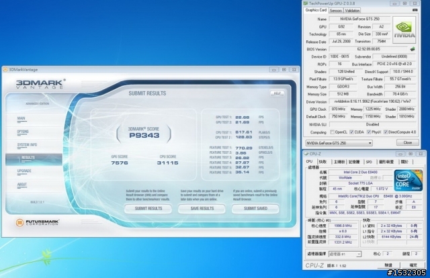Image resolution: width=430 pixels, height=278 pixels.
Task: Click the Submit Saved button
Action: pyautogui.click(x=255, y=209)
